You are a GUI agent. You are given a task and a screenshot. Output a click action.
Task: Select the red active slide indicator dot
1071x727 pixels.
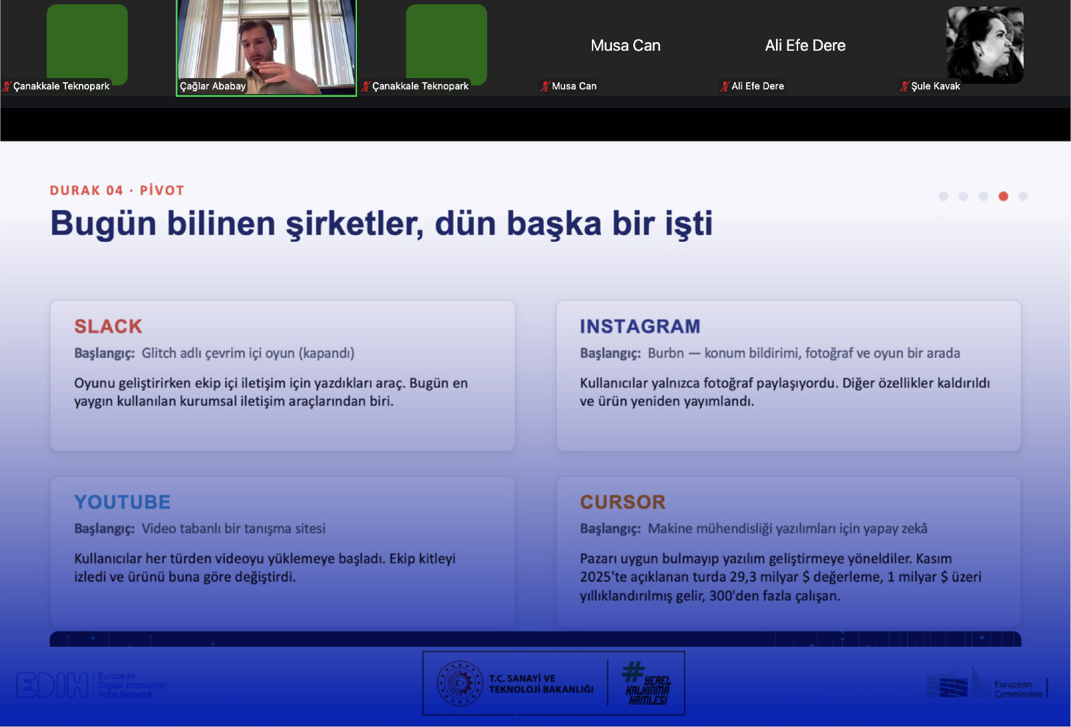coord(1003,196)
